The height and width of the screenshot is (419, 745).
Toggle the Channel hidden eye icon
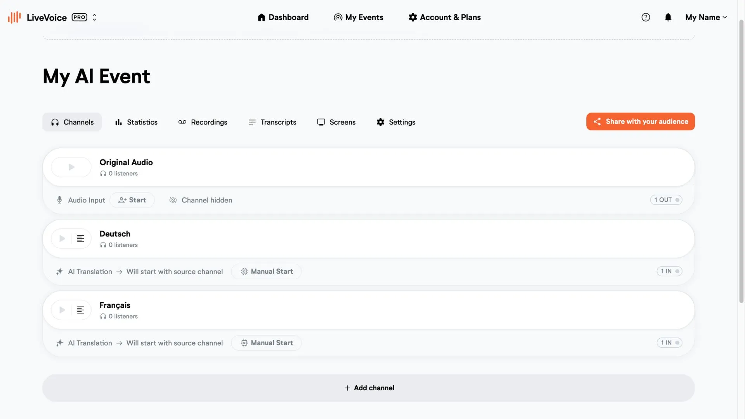click(x=173, y=200)
